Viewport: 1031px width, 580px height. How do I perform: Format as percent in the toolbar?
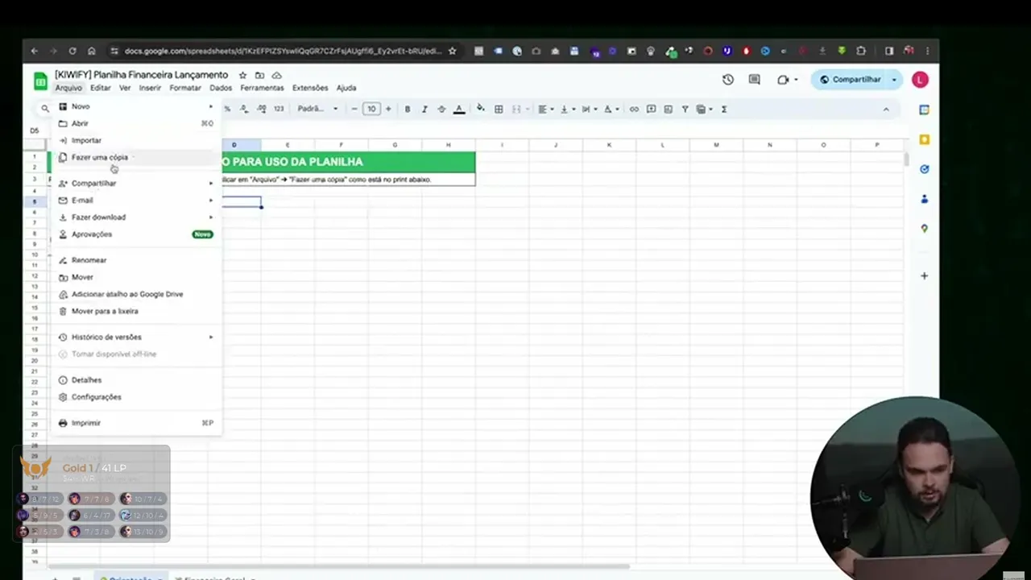[x=227, y=109]
